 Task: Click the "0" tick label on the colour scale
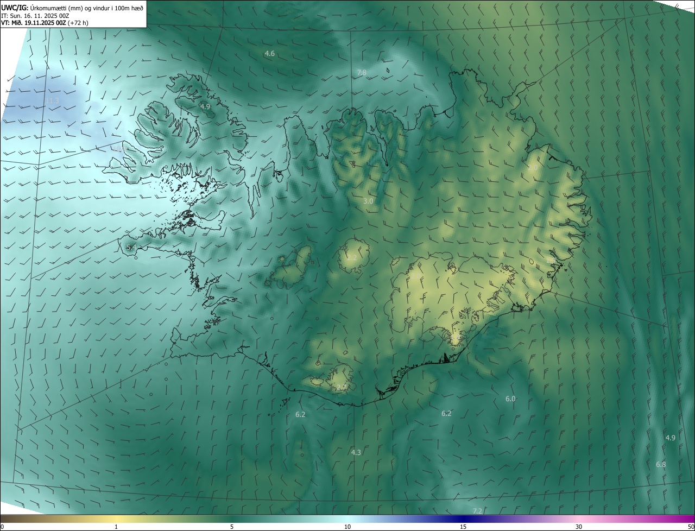[x=2, y=527]
